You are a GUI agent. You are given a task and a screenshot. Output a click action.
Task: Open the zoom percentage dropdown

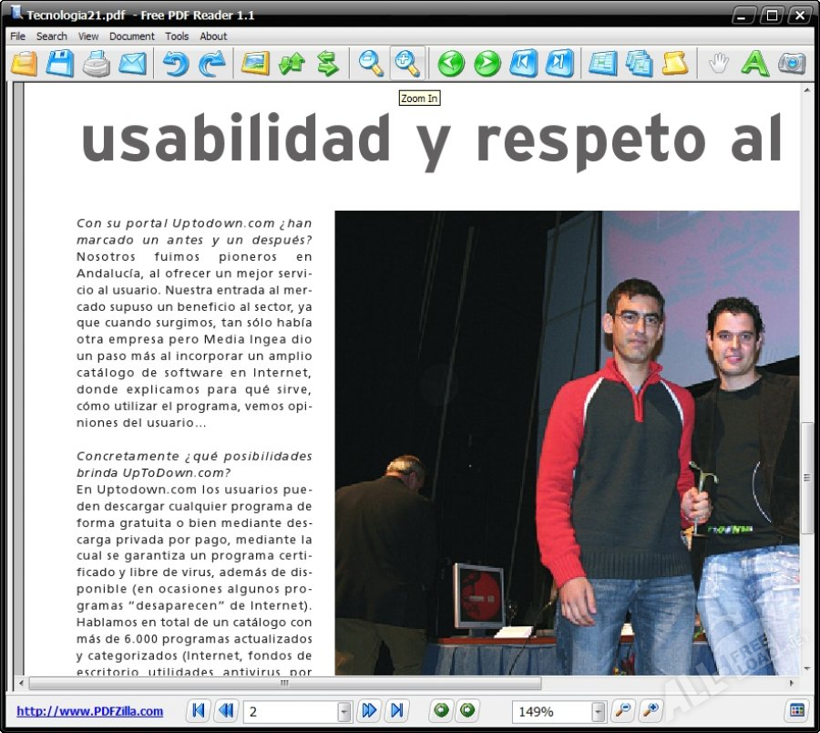point(599,711)
